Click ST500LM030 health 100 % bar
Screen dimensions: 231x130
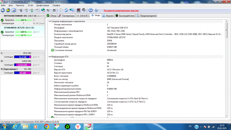pyautogui.click(x=23, y=32)
